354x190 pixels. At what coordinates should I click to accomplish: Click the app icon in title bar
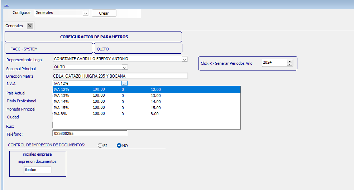6,5
